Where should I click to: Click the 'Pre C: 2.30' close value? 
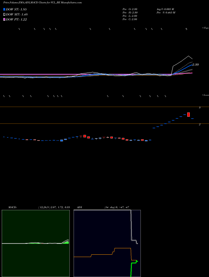pyautogui.click(x=130, y=19)
